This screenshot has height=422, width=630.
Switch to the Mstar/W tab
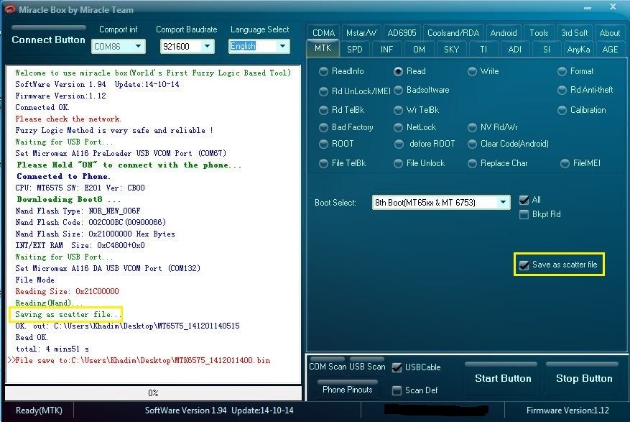(x=361, y=33)
